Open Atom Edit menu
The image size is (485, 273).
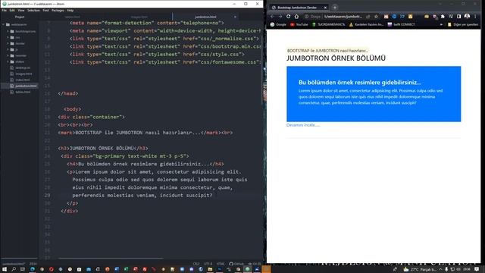[x=12, y=11]
